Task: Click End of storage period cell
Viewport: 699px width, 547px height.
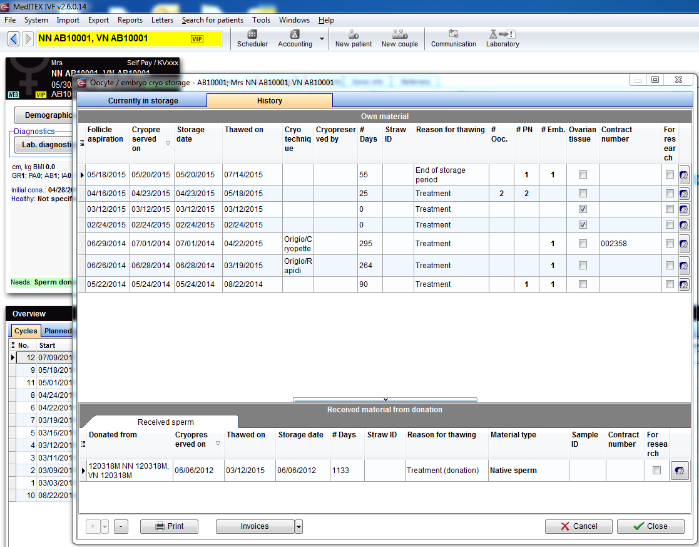Action: point(451,175)
